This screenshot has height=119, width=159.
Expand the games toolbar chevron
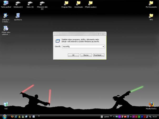pyautogui.click(x=111, y=116)
